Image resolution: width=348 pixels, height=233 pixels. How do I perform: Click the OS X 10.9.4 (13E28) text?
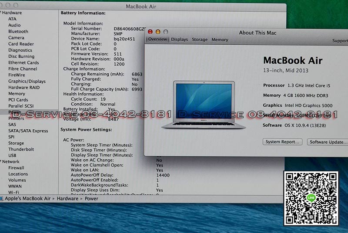click(305, 125)
